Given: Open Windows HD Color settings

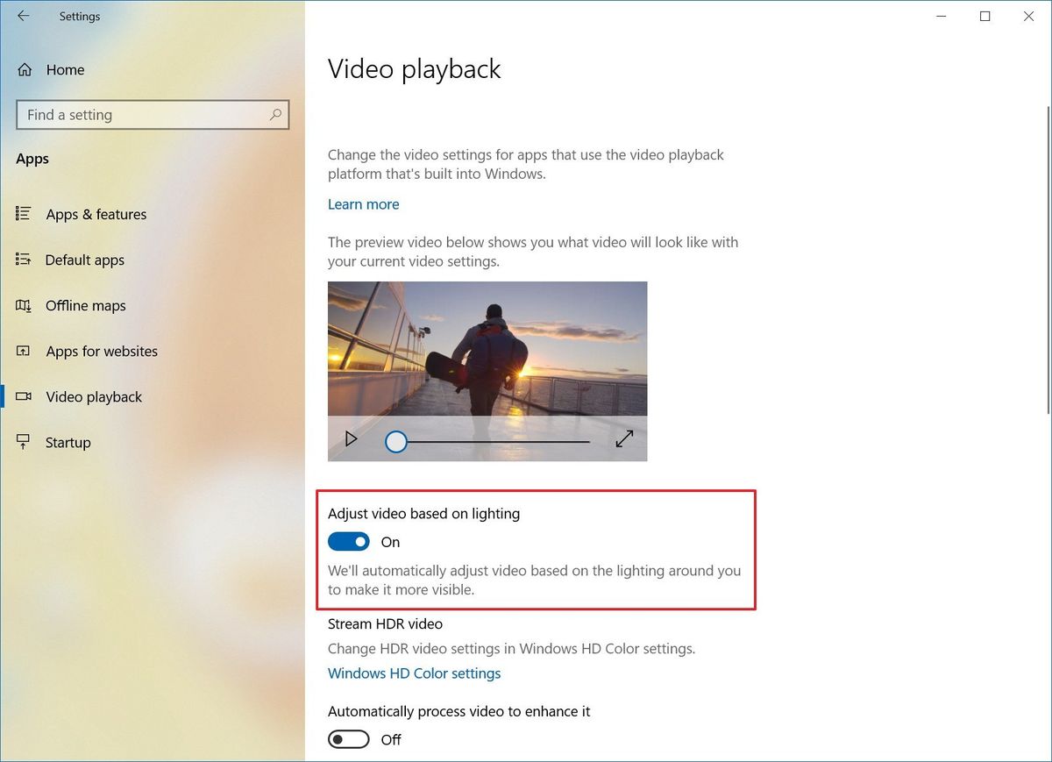Looking at the screenshot, I should 414,673.
